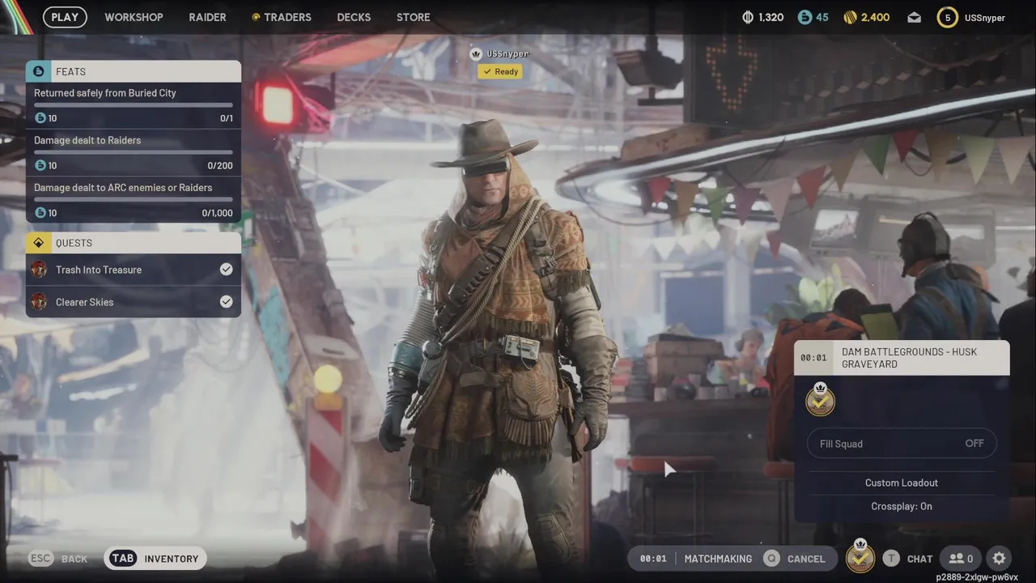Click the gold token icon showing 2,400
Viewport: 1036px width, 583px height.
[850, 17]
